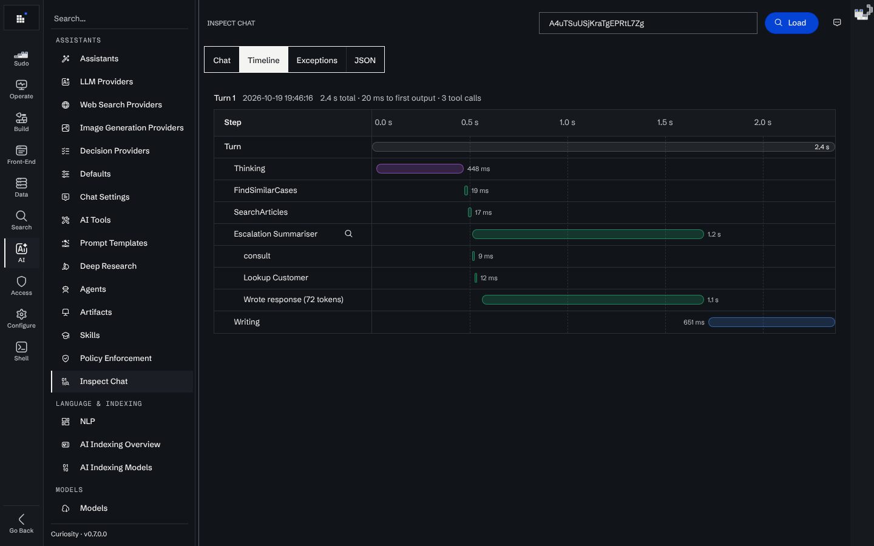Click the Defaults sliders icon
Screen dimensions: 874x546
coord(66,174)
